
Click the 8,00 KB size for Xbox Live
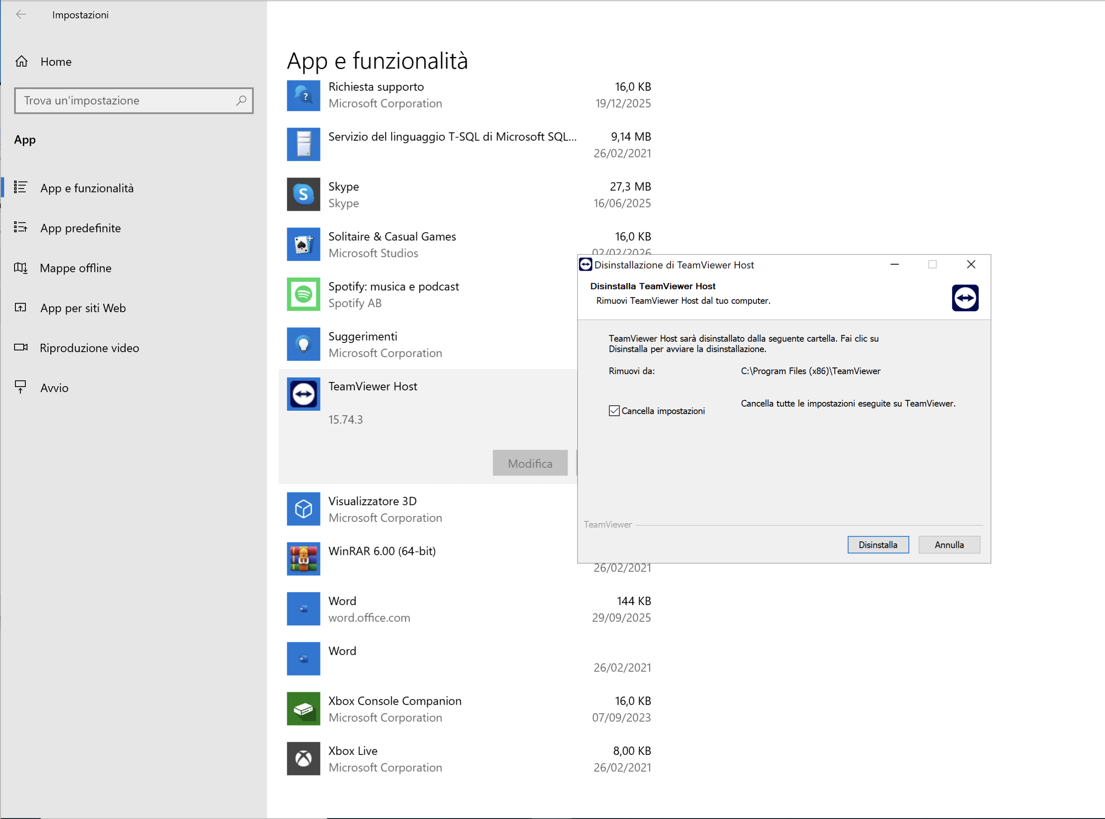[x=631, y=751]
